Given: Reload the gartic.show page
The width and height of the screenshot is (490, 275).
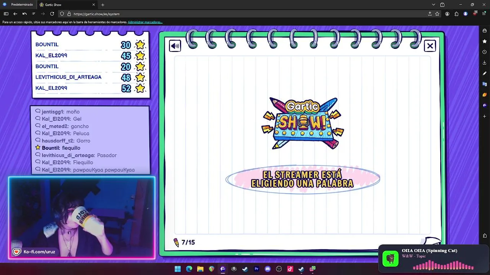Looking at the screenshot, I should coord(52,14).
